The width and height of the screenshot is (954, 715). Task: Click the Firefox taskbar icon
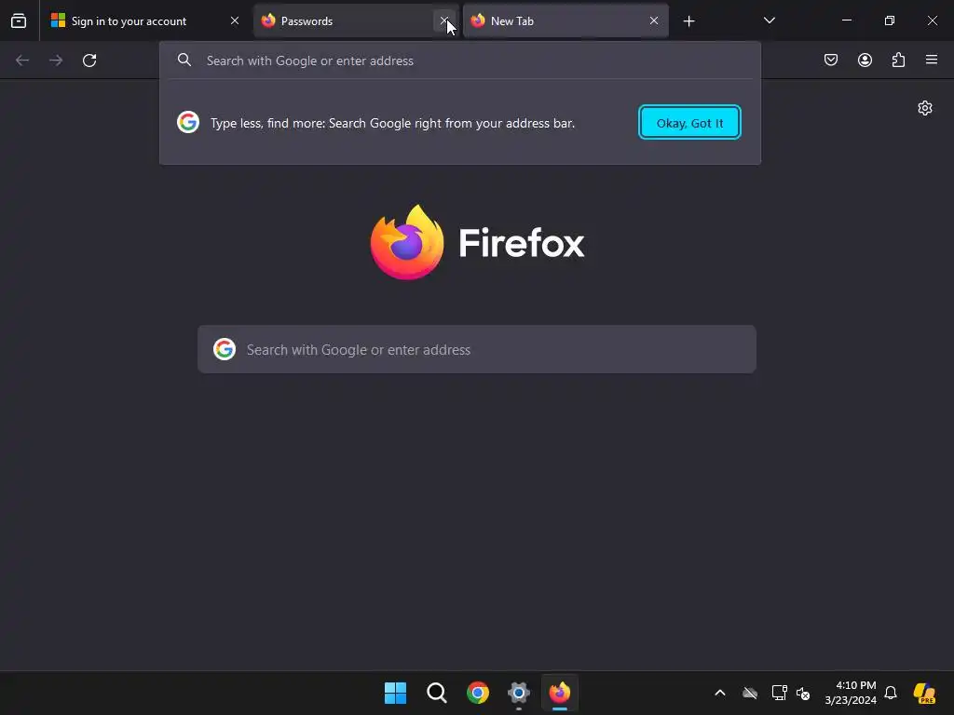pos(560,693)
